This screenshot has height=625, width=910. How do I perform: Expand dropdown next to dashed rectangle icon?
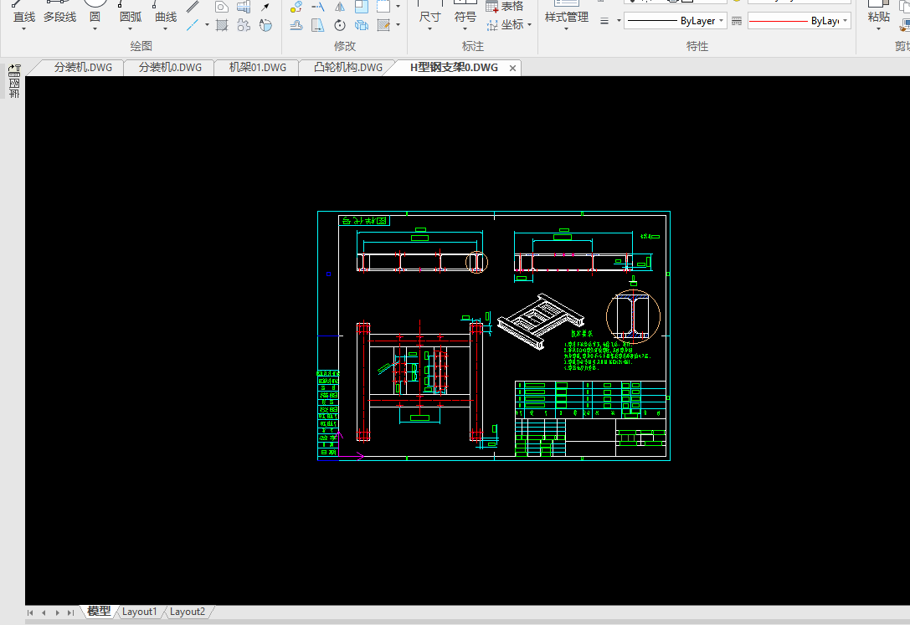point(398,7)
